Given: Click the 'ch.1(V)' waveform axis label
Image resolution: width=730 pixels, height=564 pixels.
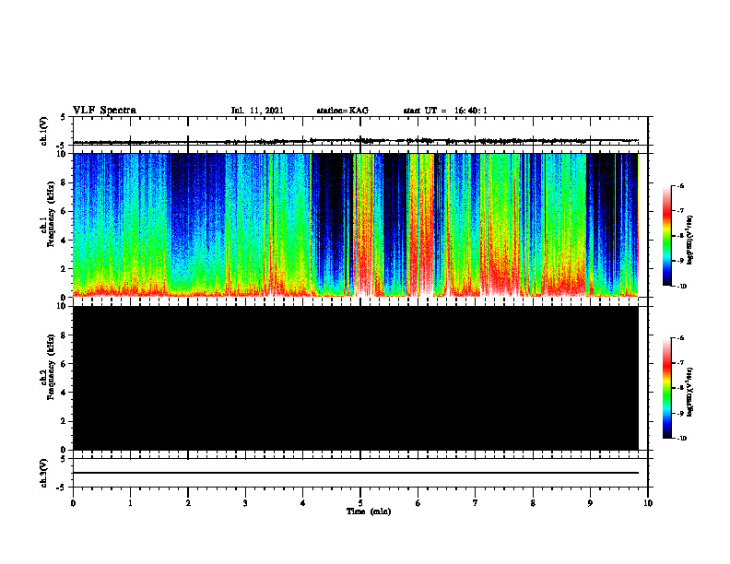Looking at the screenshot, I should [x=44, y=131].
